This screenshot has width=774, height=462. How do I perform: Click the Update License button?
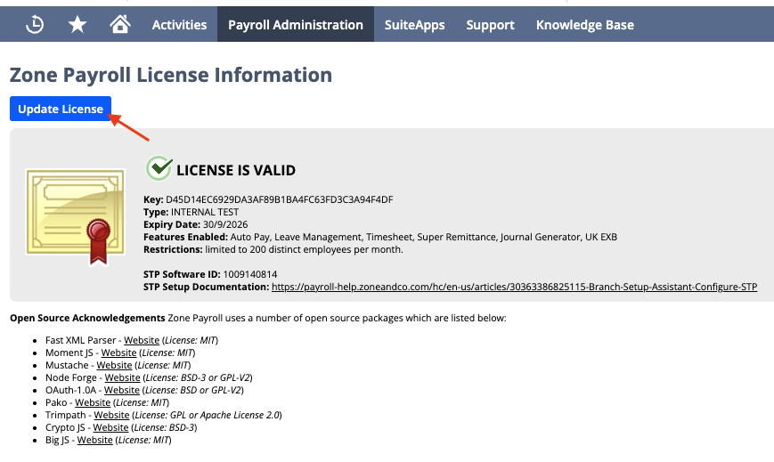pyautogui.click(x=61, y=109)
